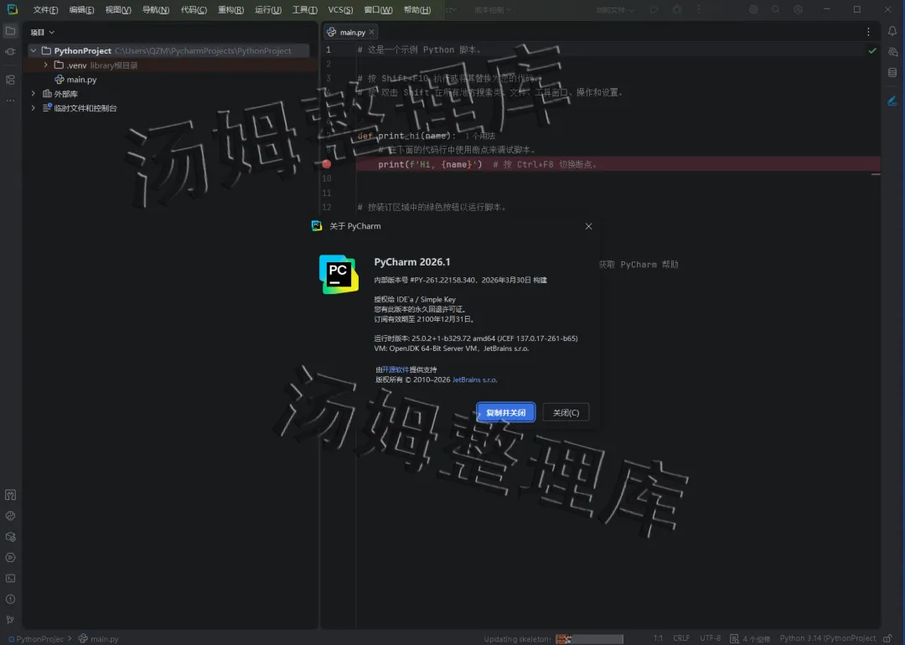905x645 pixels.
Task: Click the PyCharm logo in the title bar
Action: tap(12, 9)
